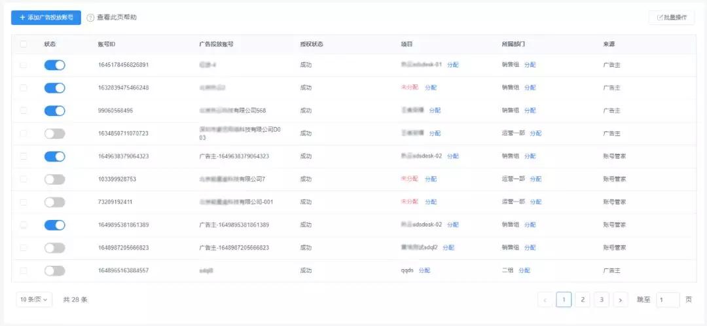Screen dimensions: 707x326
Task: Enable the status switch for account 1634850711070723
Action: [54, 134]
